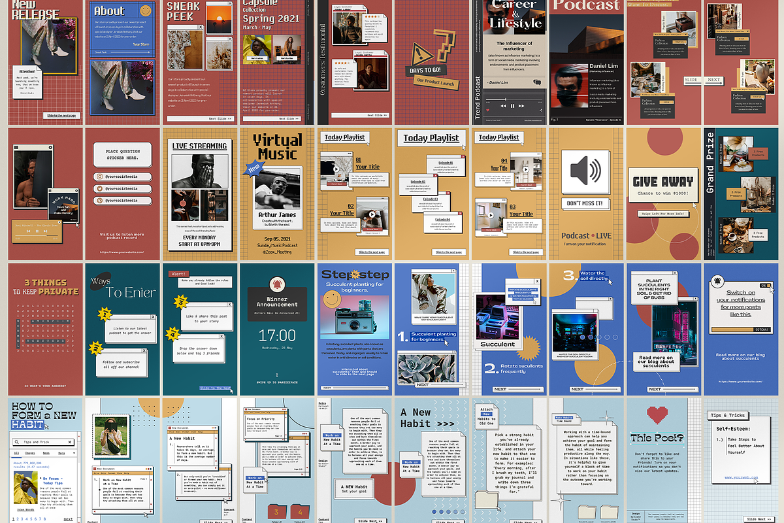Click next in the search results pagination
Screen dimensions: 784x523
coord(68,519)
